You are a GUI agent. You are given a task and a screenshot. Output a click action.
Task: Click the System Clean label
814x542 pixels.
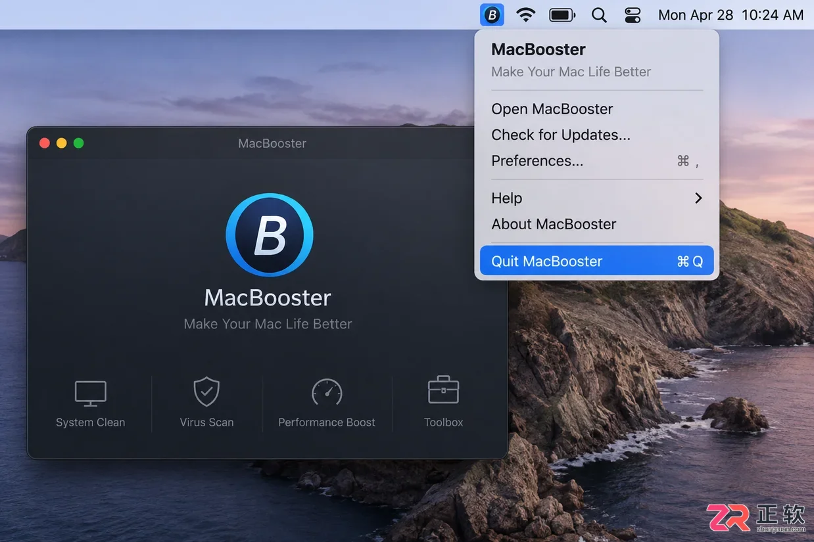click(x=91, y=422)
